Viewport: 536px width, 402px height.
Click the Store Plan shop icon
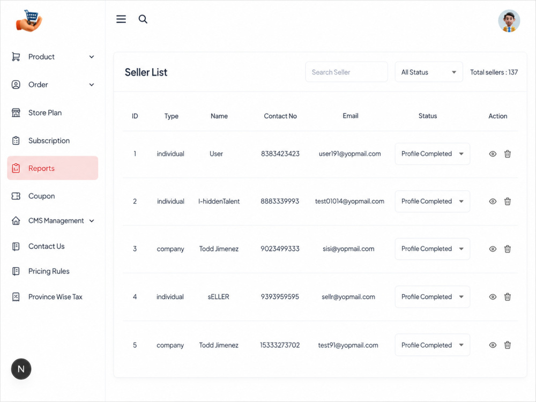(x=16, y=113)
